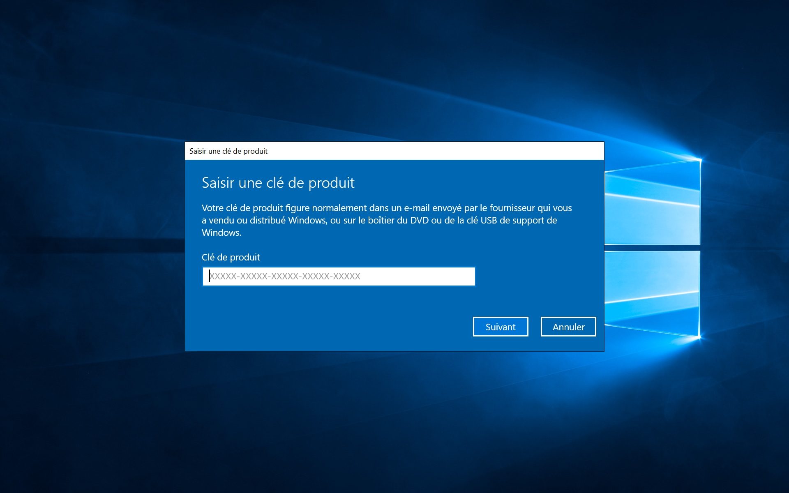Click the Suivant button
The width and height of the screenshot is (789, 493).
(x=501, y=327)
